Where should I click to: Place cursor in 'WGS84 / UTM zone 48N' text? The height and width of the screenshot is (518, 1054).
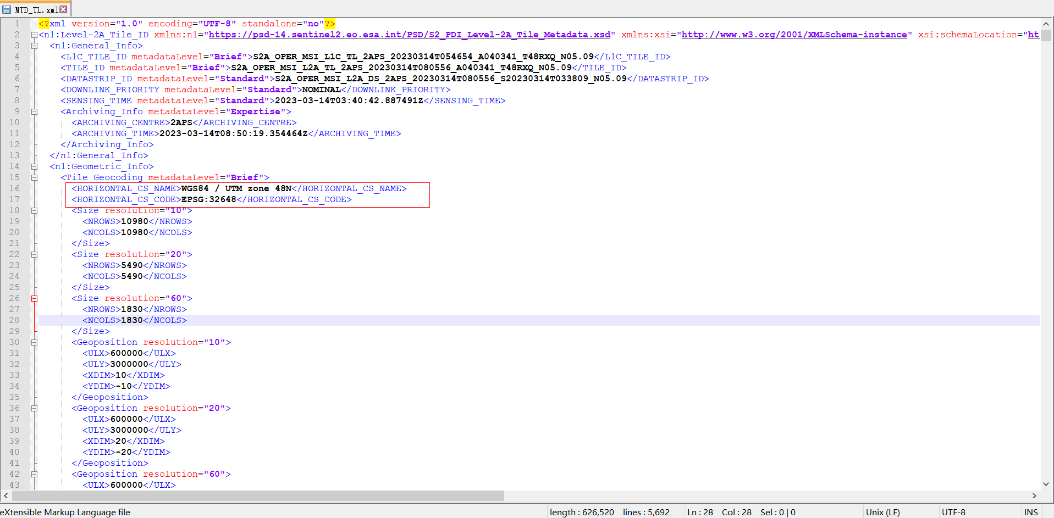point(236,188)
